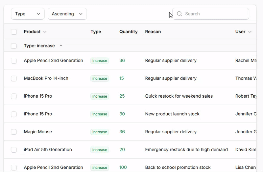This screenshot has height=172, width=263.
Task: Click user Rachel in Apple Pencil row
Action: pos(246,60)
